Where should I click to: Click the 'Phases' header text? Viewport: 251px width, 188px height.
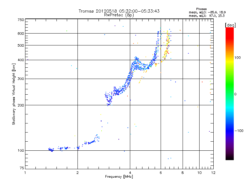pyautogui.click(x=201, y=9)
